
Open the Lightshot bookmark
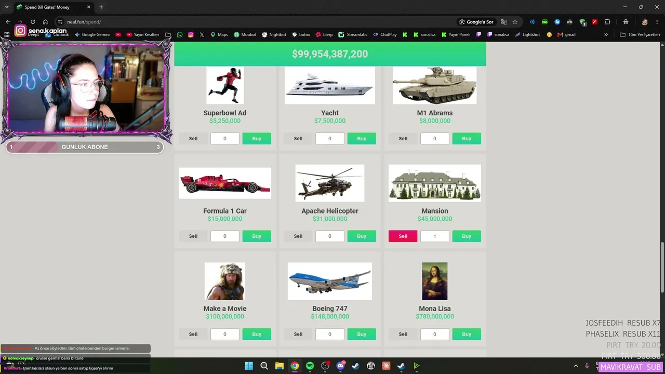(527, 35)
